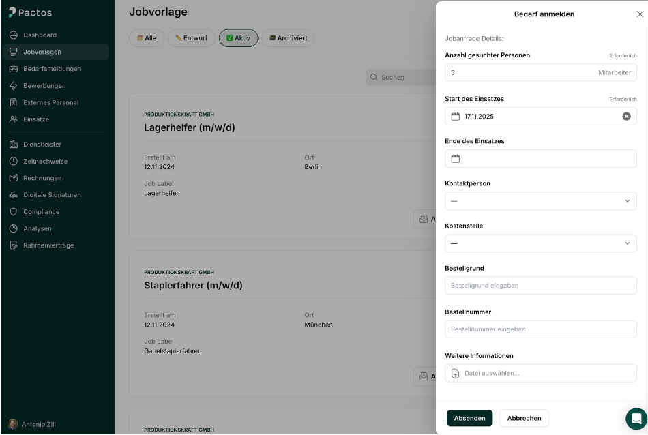
Task: Click the Absenden button
Action: click(x=469, y=418)
